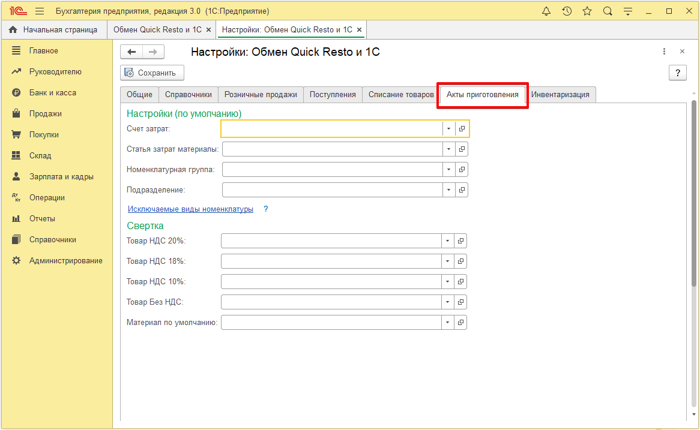Click the global search magnifier
Screen dimensions: 700x430
click(x=607, y=11)
